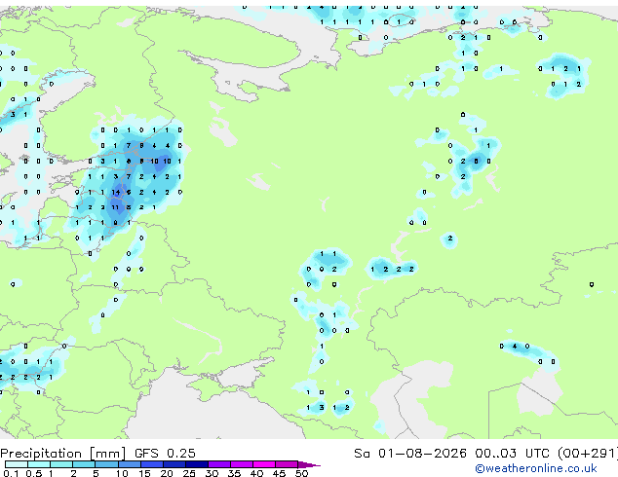Click the 25 to 30 mm legend swatch
The height and width of the screenshot is (477, 618).
197,464
